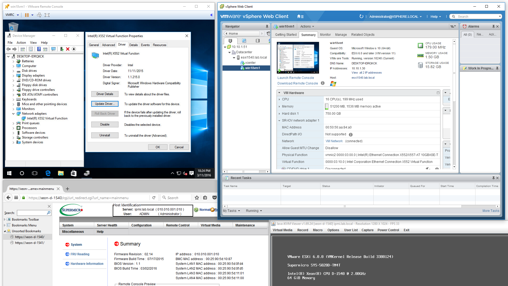Open the Monitor tab for win10vm1

tap(325, 35)
